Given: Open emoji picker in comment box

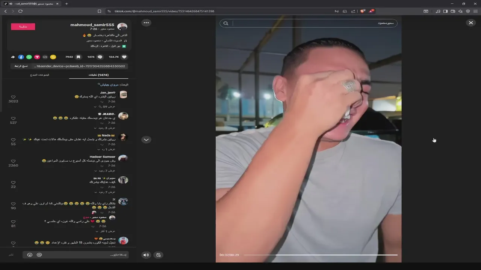Looking at the screenshot, I should (30, 255).
